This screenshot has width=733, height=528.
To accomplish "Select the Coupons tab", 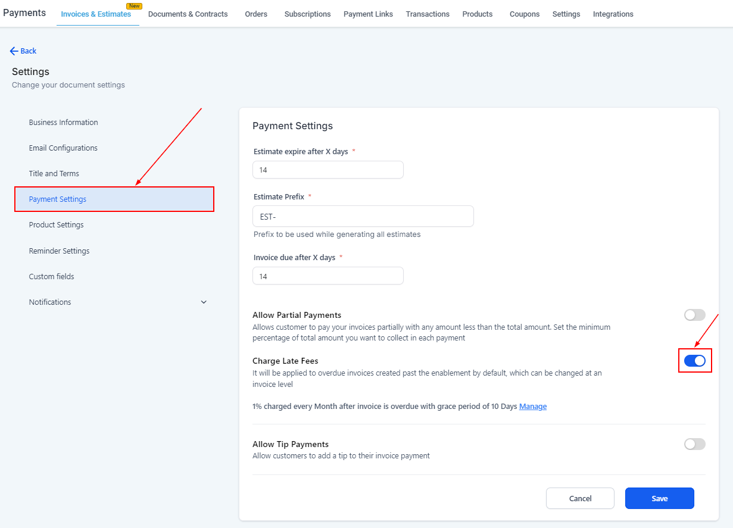I will (524, 14).
